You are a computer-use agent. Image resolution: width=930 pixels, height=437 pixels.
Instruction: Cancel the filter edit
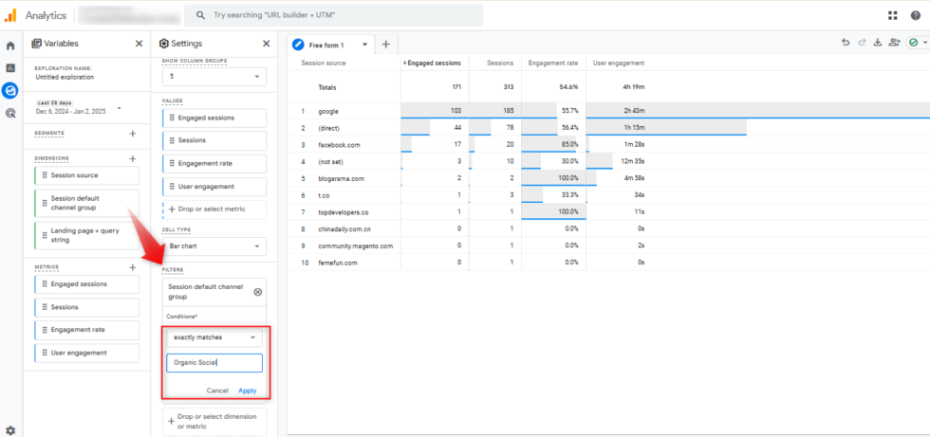(217, 391)
